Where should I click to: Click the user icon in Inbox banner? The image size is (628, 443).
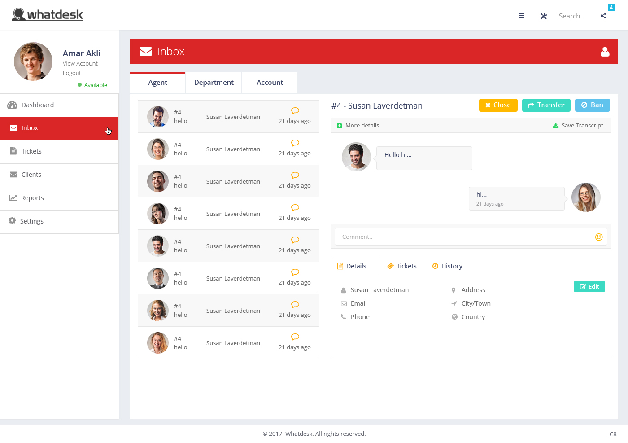click(x=605, y=52)
